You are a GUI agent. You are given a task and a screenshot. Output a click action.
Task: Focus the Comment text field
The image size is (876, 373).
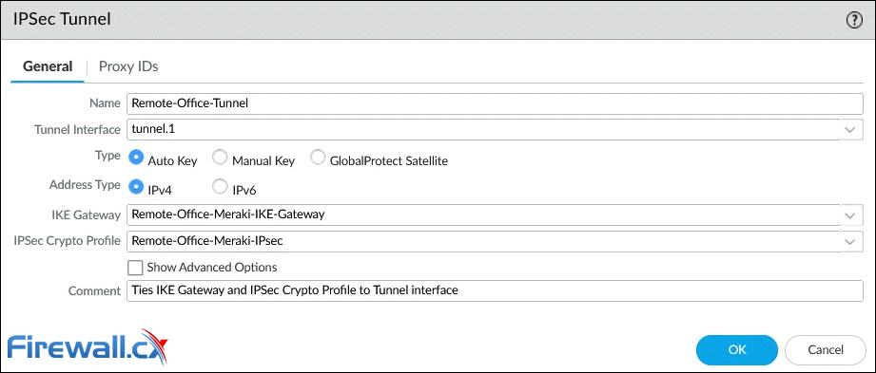coord(495,290)
